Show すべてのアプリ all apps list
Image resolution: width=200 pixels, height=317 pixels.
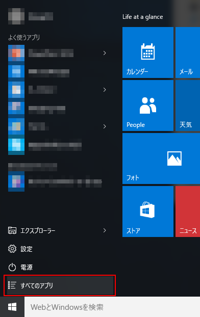click(x=60, y=285)
